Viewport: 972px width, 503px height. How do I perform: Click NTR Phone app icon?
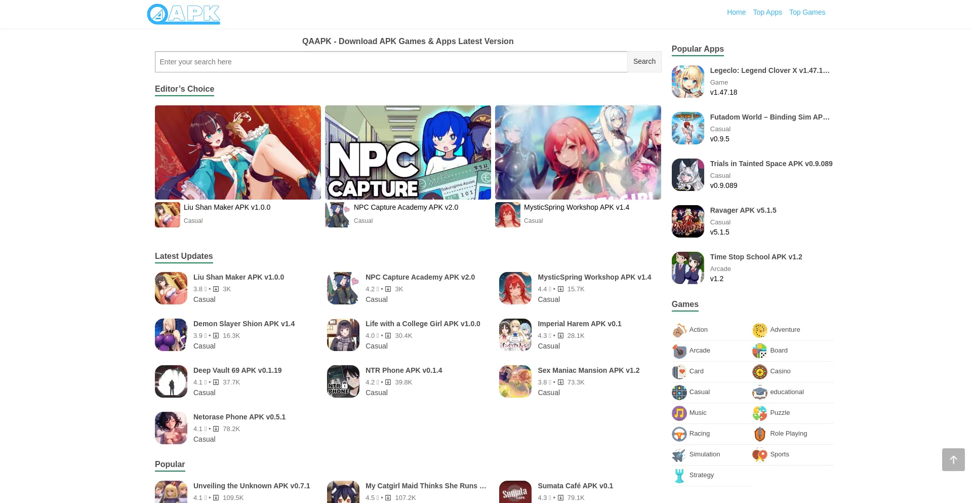pyautogui.click(x=343, y=381)
